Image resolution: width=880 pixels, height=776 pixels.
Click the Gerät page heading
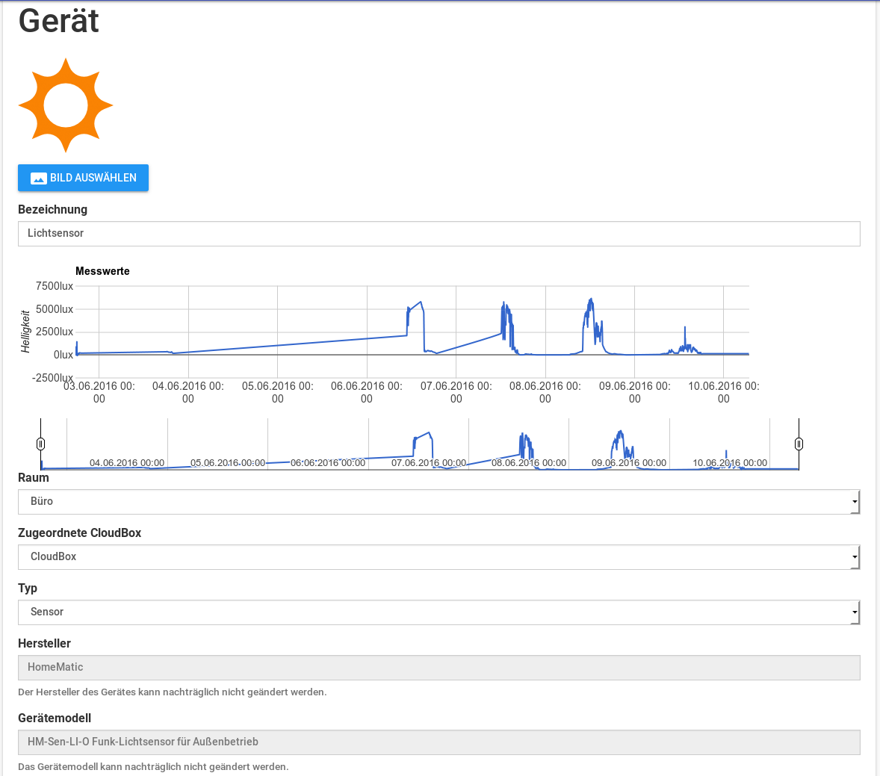[x=58, y=20]
